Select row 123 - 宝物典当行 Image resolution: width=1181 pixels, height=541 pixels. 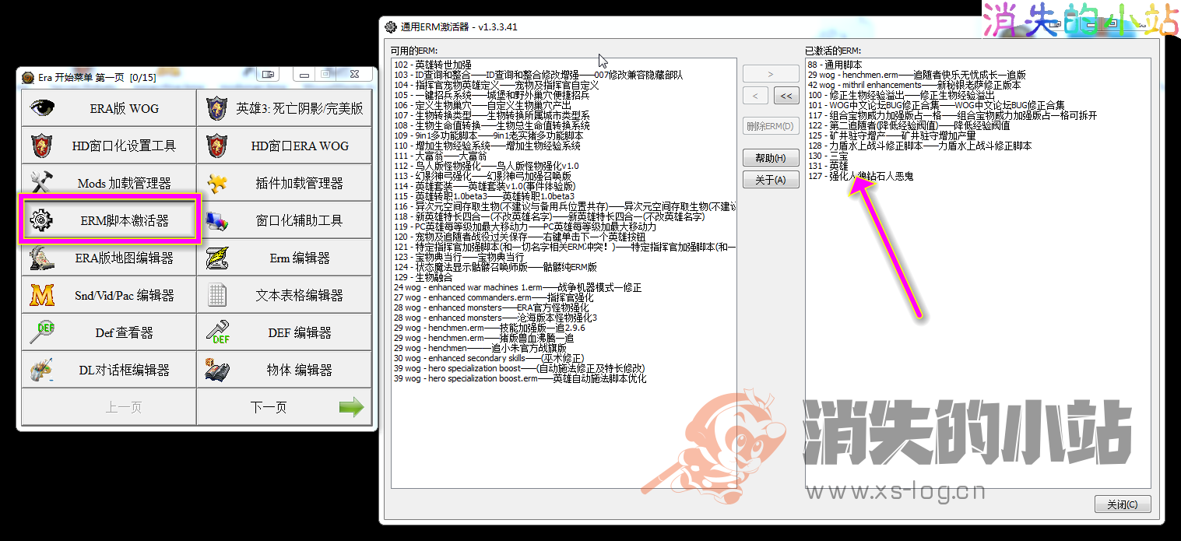(x=564, y=257)
